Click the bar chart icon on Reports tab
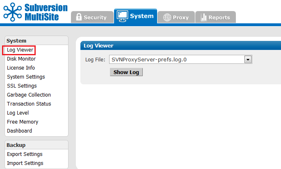Image resolution: width=281 pixels, height=169 pixels. (x=203, y=17)
